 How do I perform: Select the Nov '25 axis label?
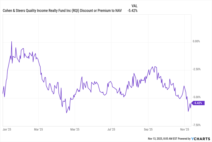(184, 130)
